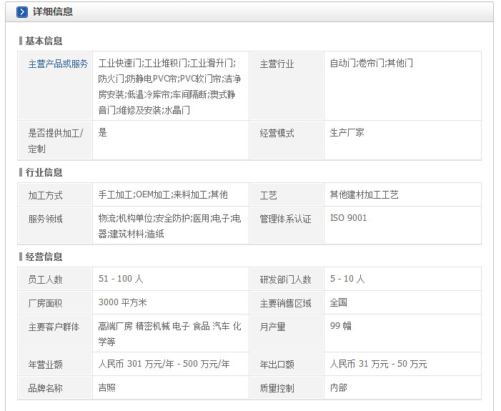Click the 服务领域 label

(x=45, y=219)
